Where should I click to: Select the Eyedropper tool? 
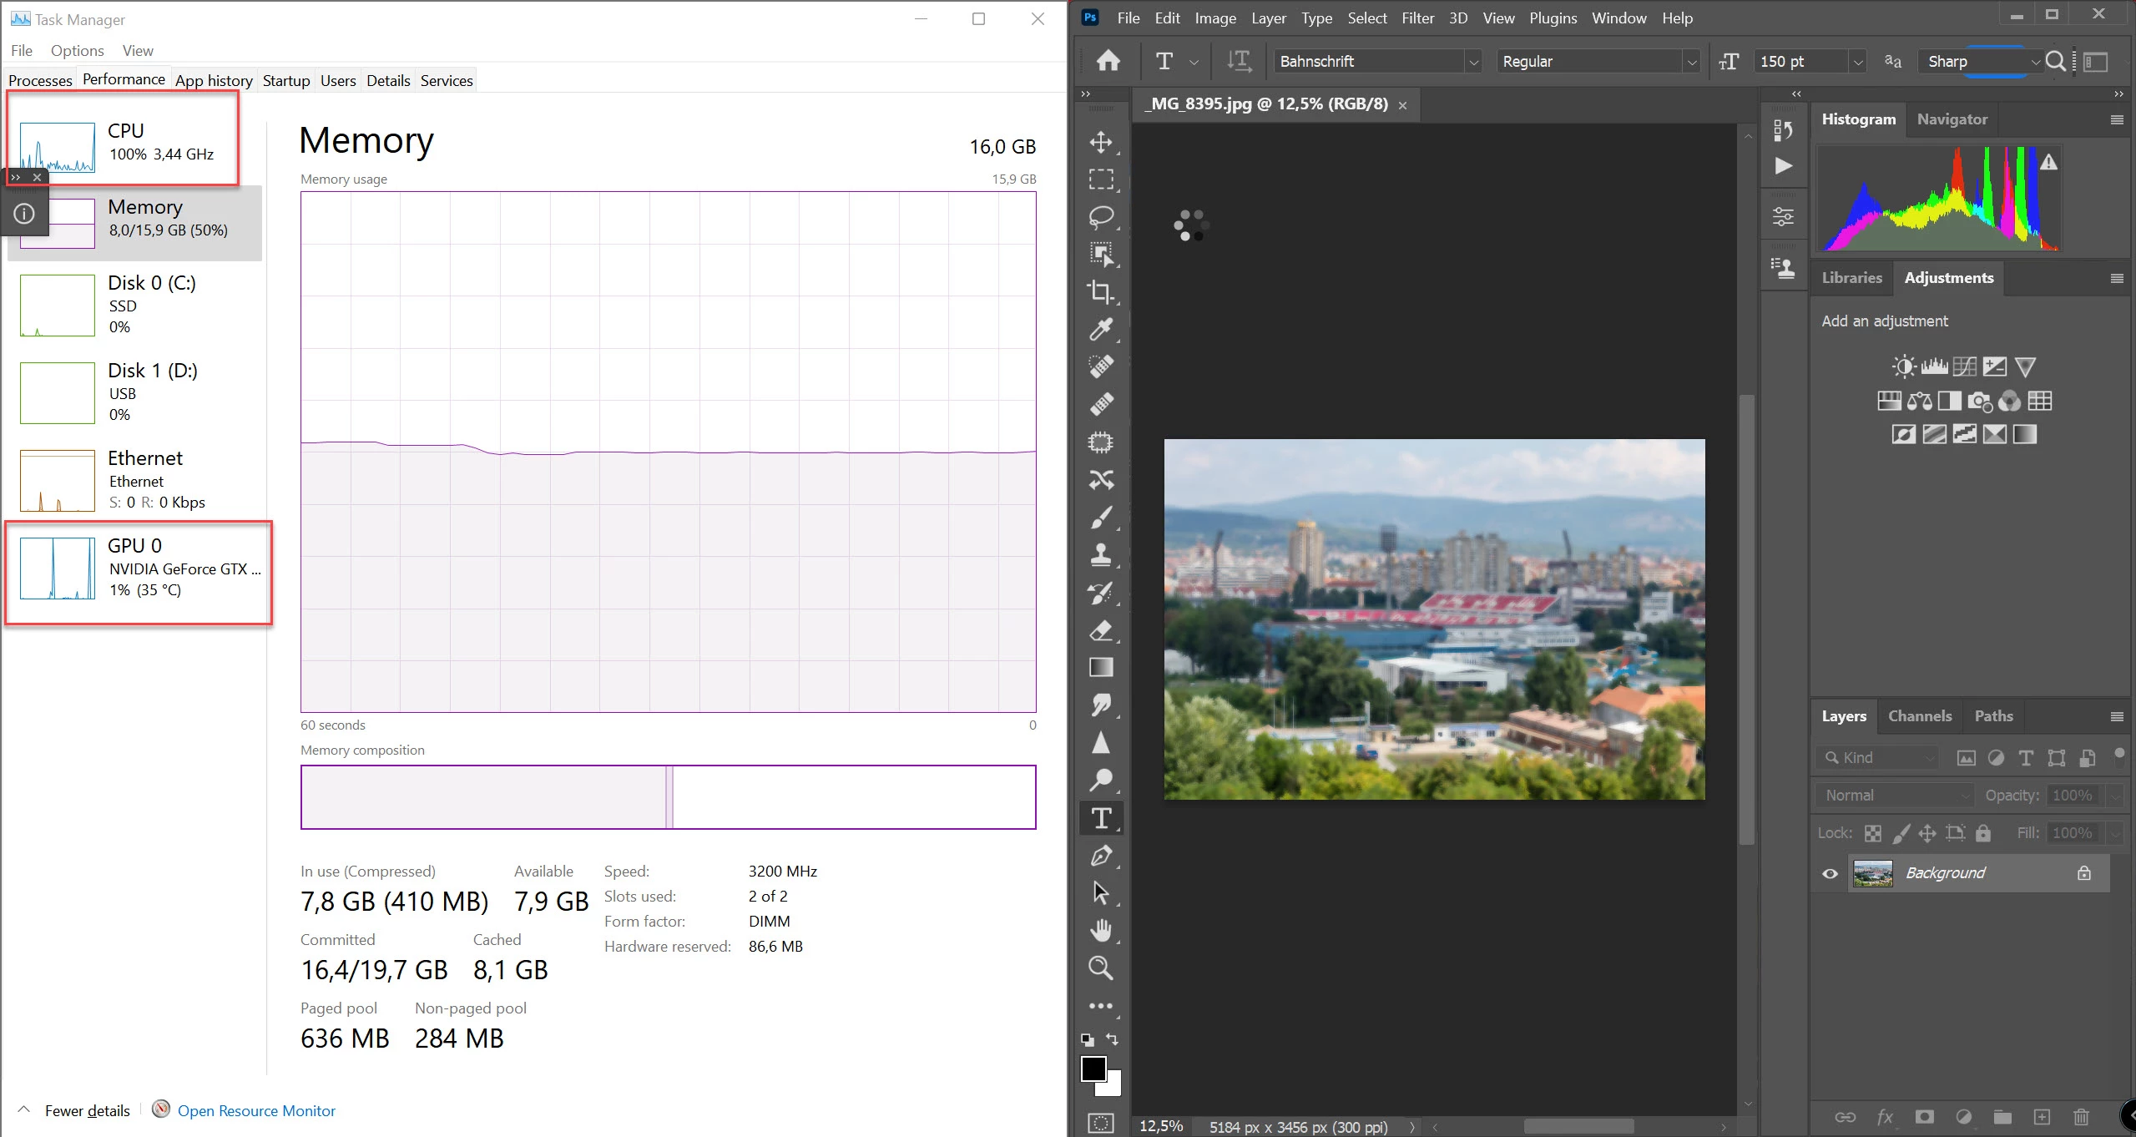pyautogui.click(x=1101, y=330)
